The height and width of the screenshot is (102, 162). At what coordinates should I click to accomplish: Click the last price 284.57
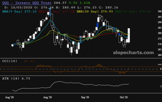[x=60, y=3]
